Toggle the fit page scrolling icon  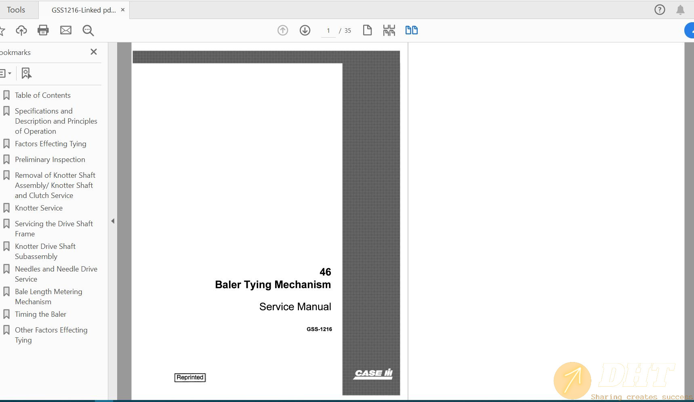[389, 30]
